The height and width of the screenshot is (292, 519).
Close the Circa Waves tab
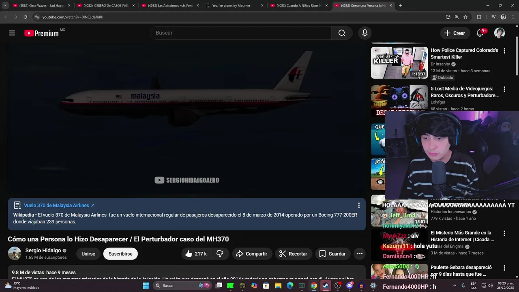point(69,6)
